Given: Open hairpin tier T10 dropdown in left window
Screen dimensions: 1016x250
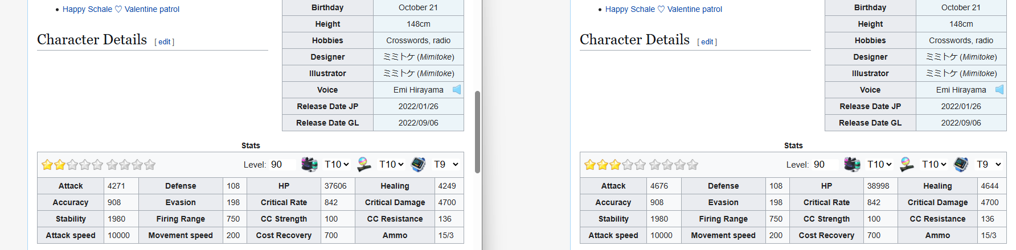Looking at the screenshot, I should click(x=391, y=164).
